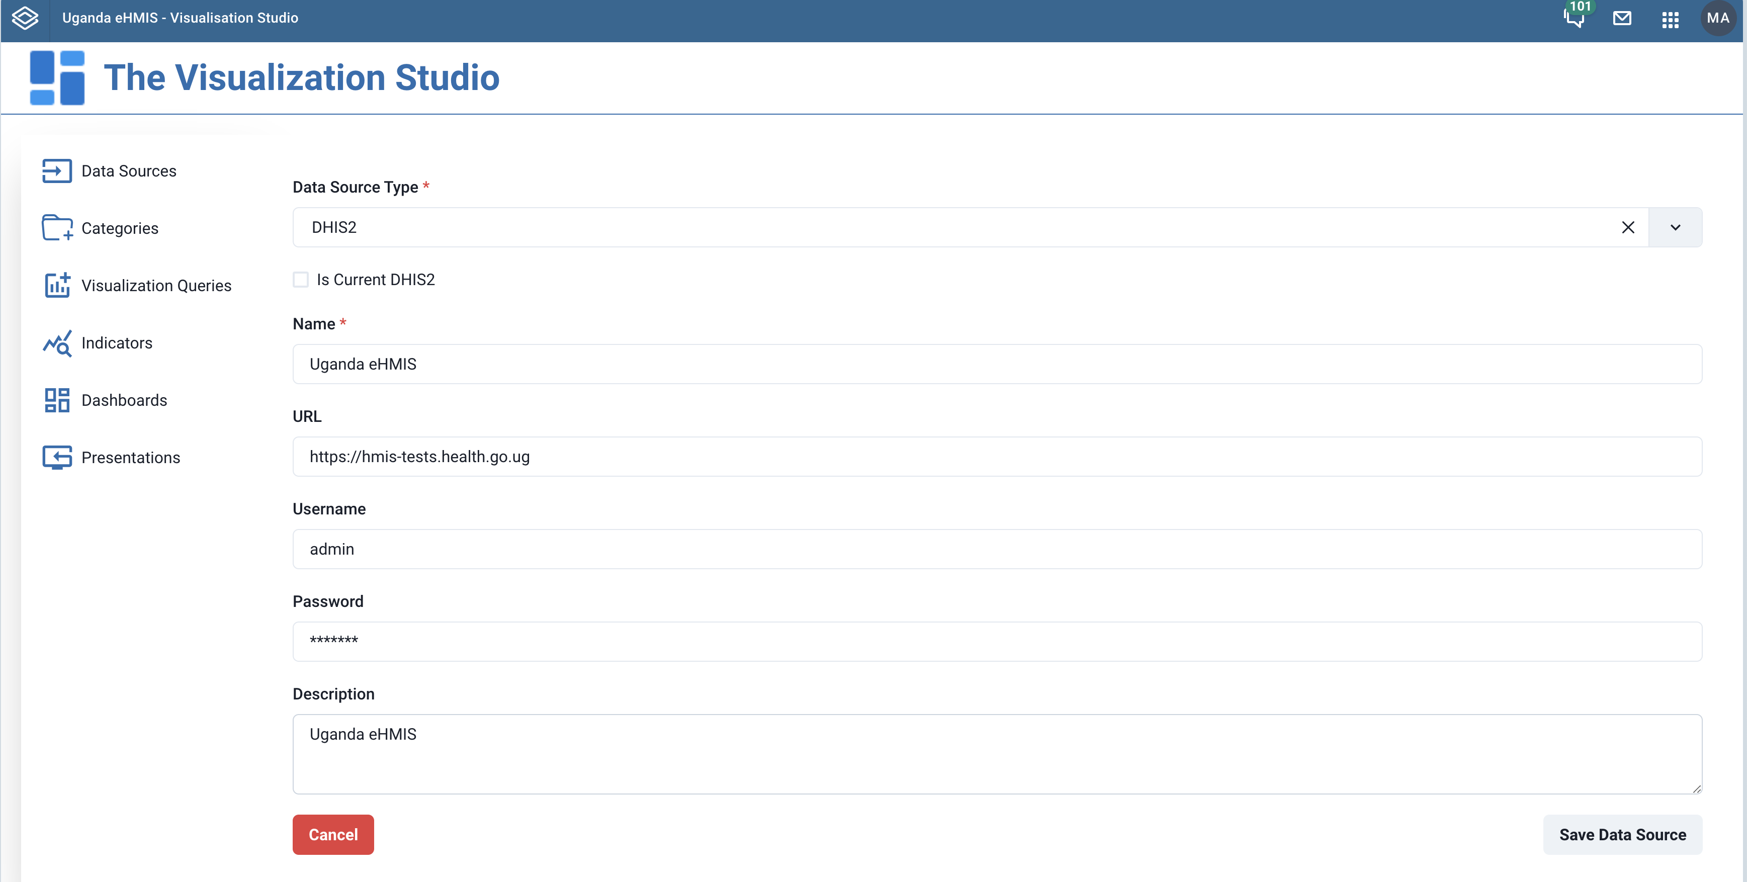Viewport: 1747px width, 882px height.
Task: Click the Categories folder icon
Action: pos(57,228)
